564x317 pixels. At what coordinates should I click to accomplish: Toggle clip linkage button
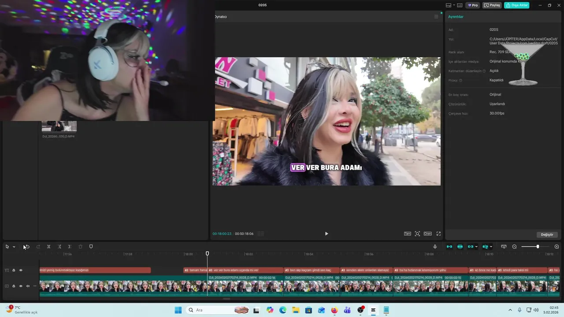click(470, 247)
